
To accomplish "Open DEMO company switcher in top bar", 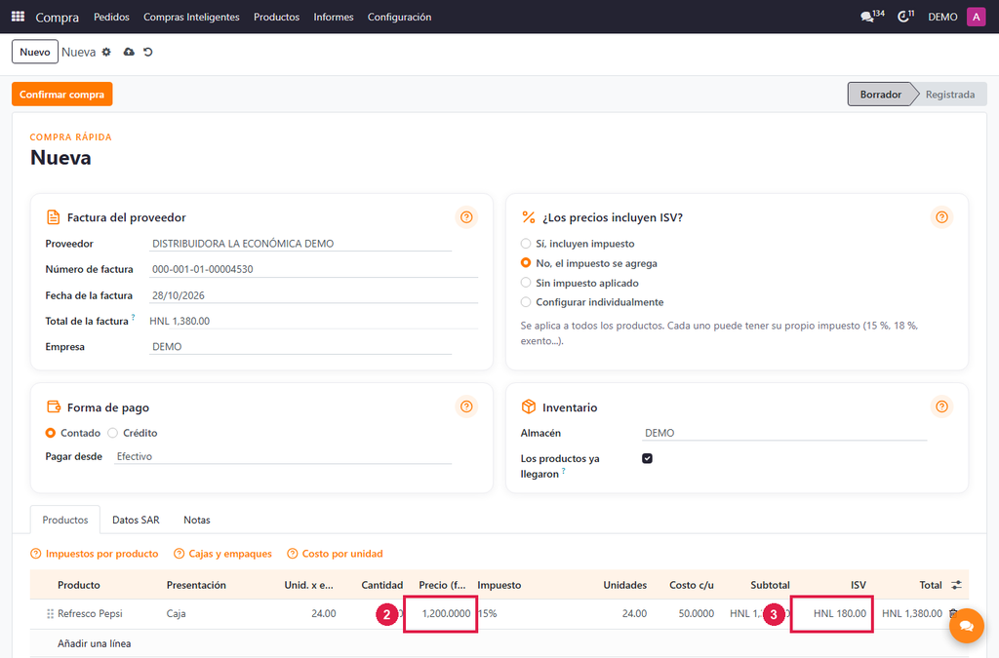I will 942,17.
